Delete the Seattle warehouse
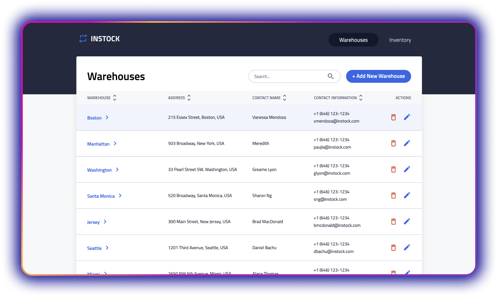The height and width of the screenshot is (297, 498). pyautogui.click(x=393, y=248)
